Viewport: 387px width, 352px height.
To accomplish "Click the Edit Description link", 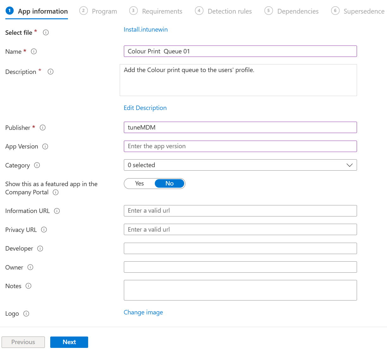I will click(x=145, y=108).
